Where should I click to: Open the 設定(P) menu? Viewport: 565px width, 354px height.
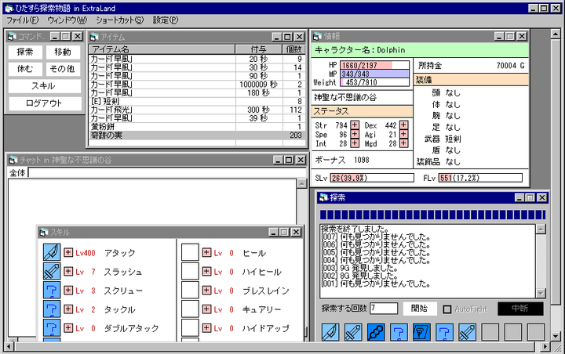pyautogui.click(x=166, y=20)
